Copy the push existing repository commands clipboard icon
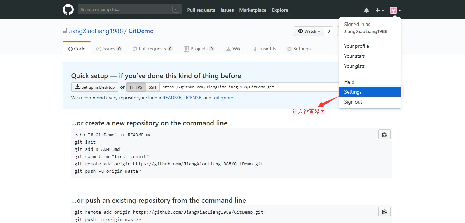Viewport: 465px width, 223px height. [x=385, y=211]
